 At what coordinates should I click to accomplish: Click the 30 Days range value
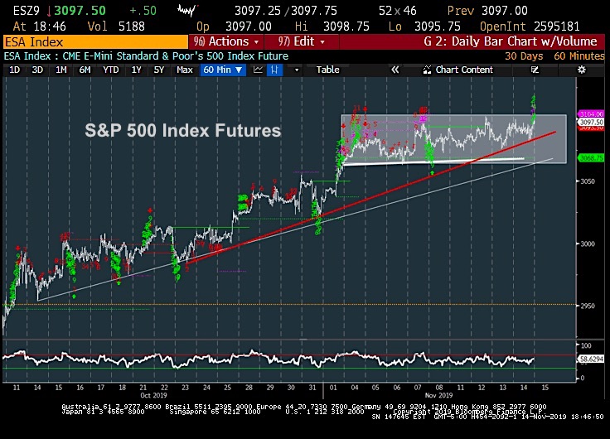524,56
